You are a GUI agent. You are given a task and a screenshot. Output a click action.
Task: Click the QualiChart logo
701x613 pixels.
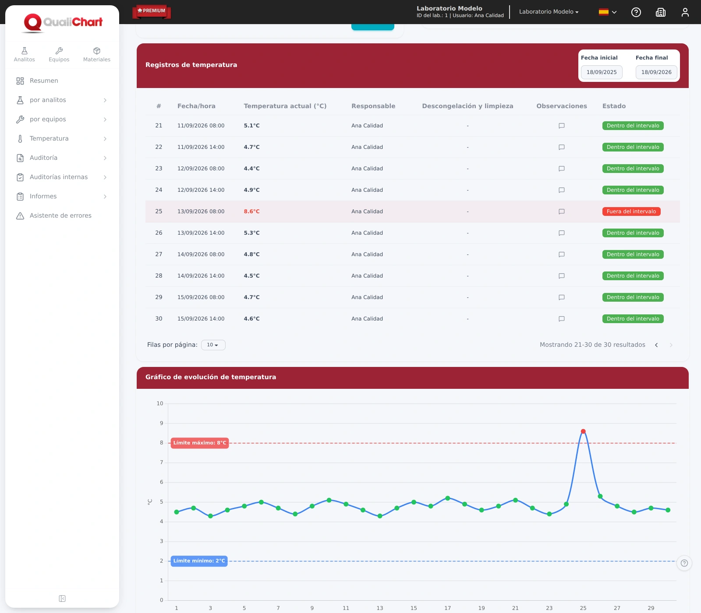point(63,22)
